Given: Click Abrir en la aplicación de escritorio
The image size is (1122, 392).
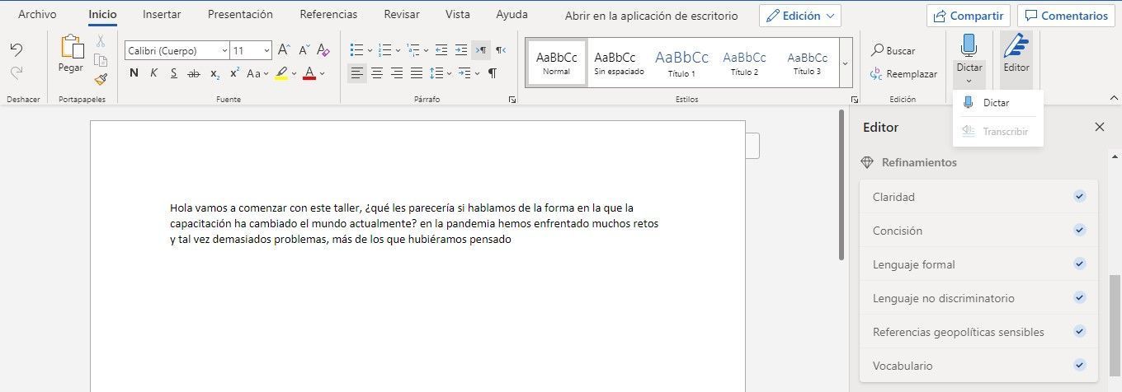Looking at the screenshot, I should pyautogui.click(x=651, y=16).
